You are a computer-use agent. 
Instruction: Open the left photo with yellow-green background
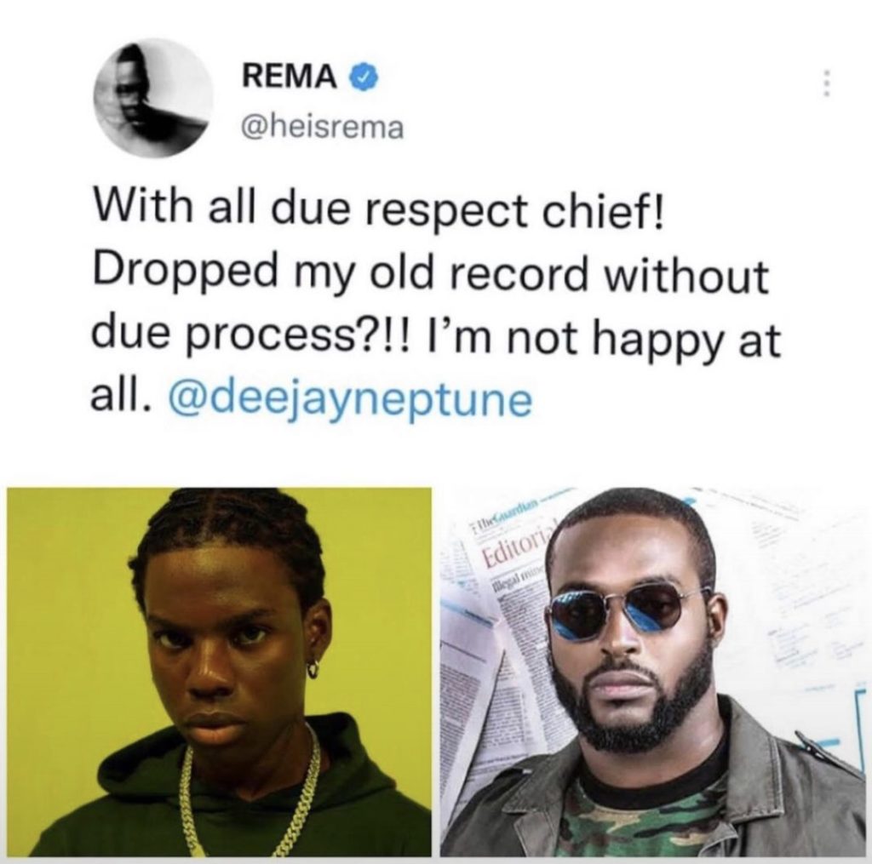[219, 672]
